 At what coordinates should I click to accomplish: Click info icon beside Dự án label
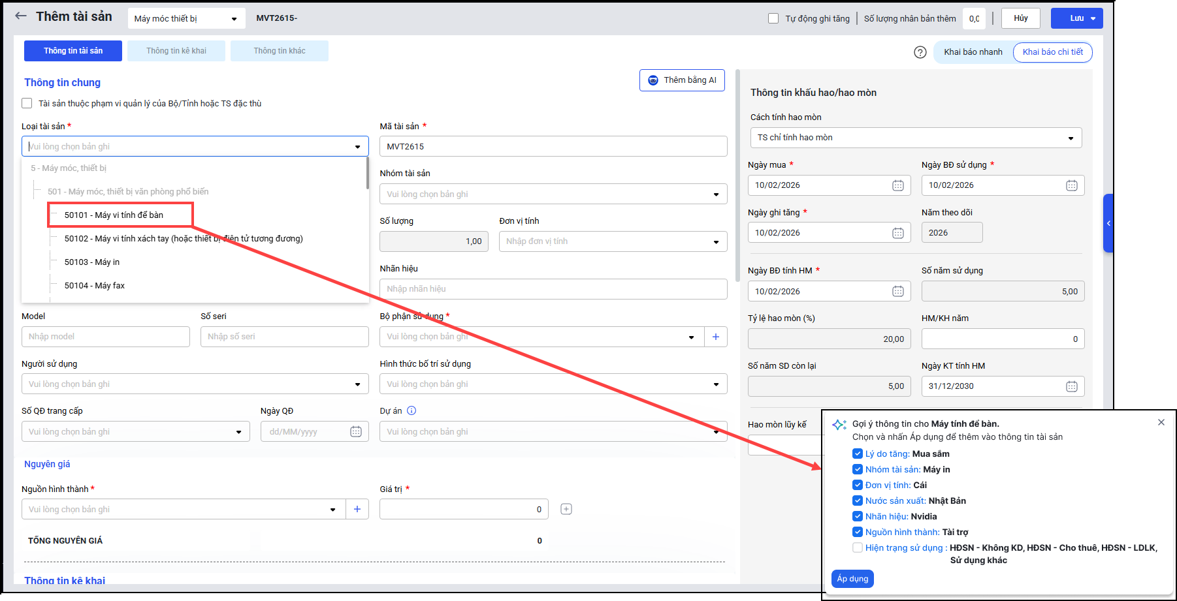[411, 411]
